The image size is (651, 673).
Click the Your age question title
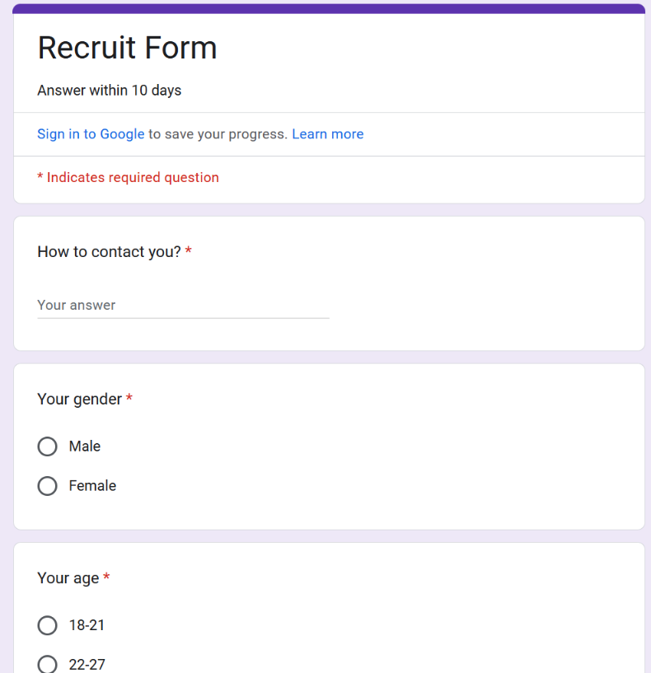(x=68, y=578)
